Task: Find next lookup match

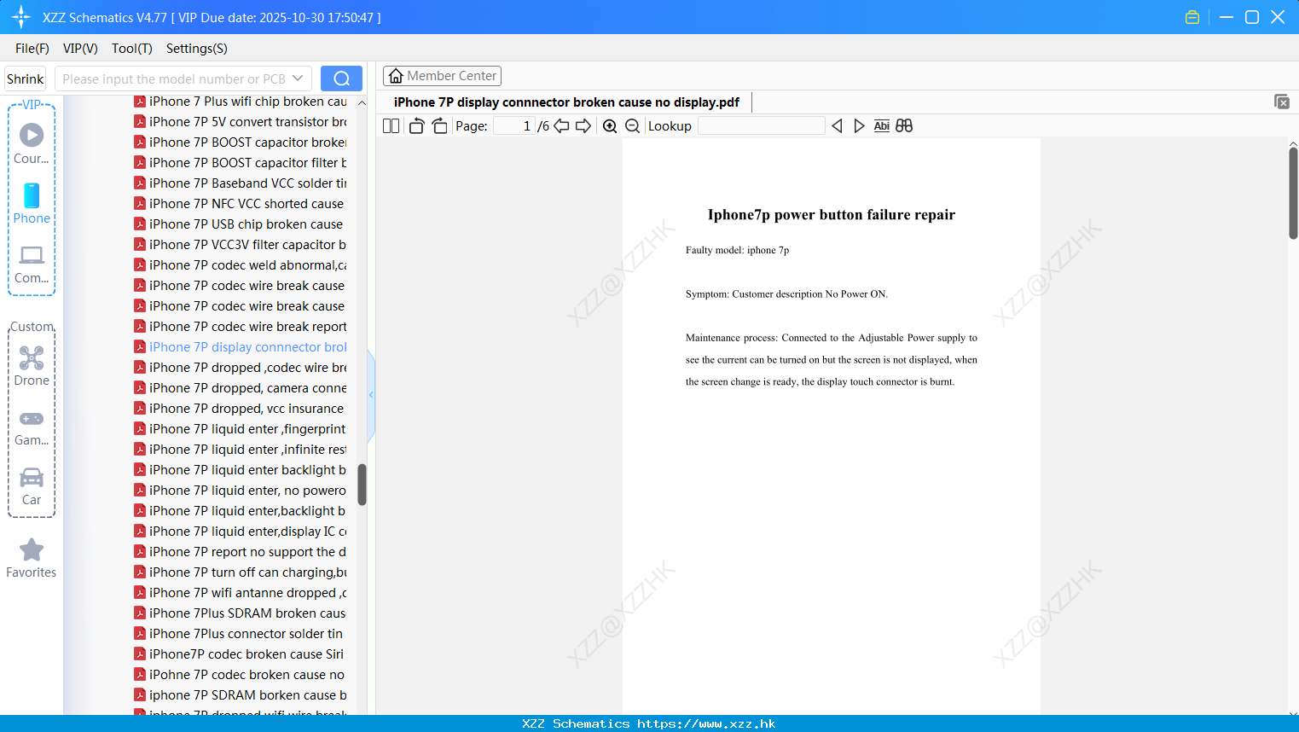Action: click(859, 125)
